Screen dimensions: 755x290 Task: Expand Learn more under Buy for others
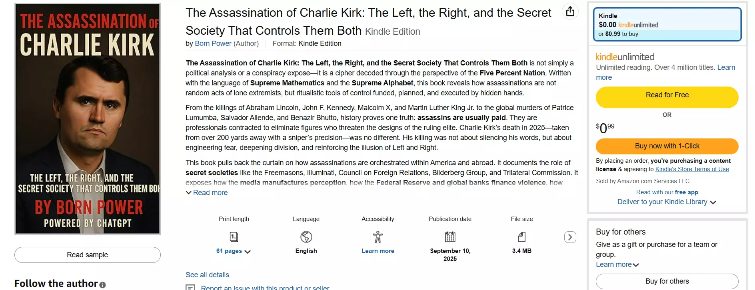617,264
